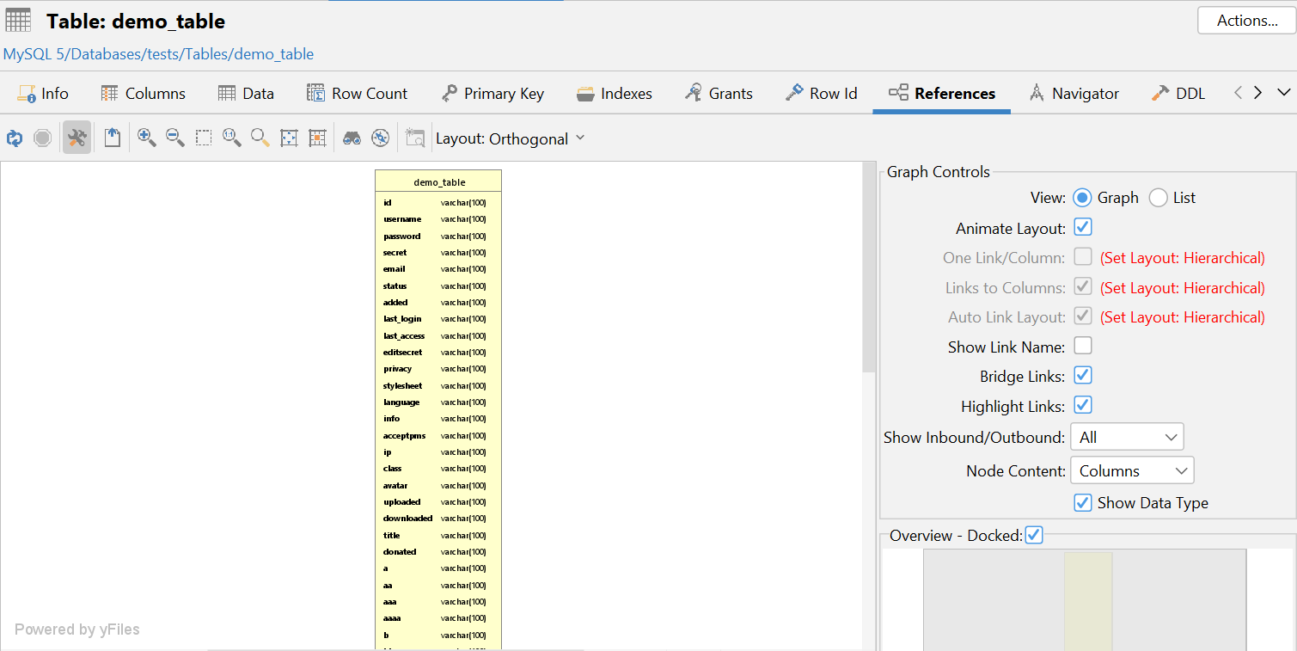Fit the diagram content to the view
This screenshot has height=651, width=1297.
[x=288, y=138]
